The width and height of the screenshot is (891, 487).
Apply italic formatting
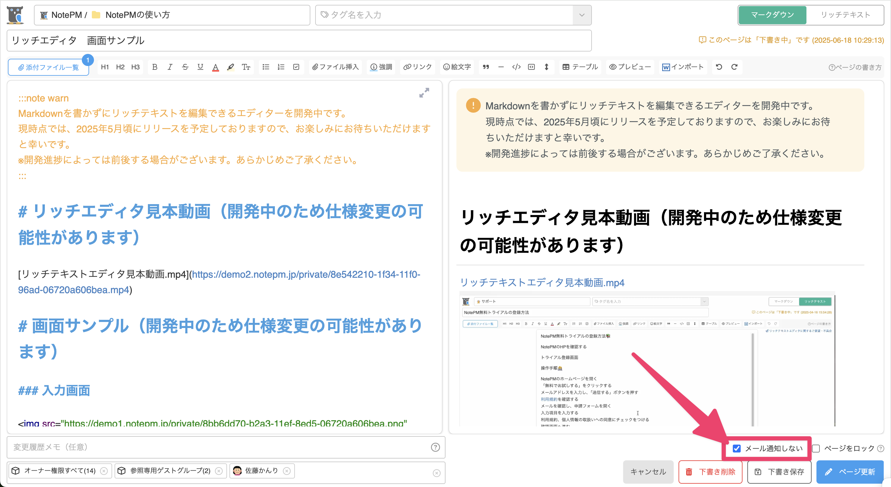tap(170, 67)
